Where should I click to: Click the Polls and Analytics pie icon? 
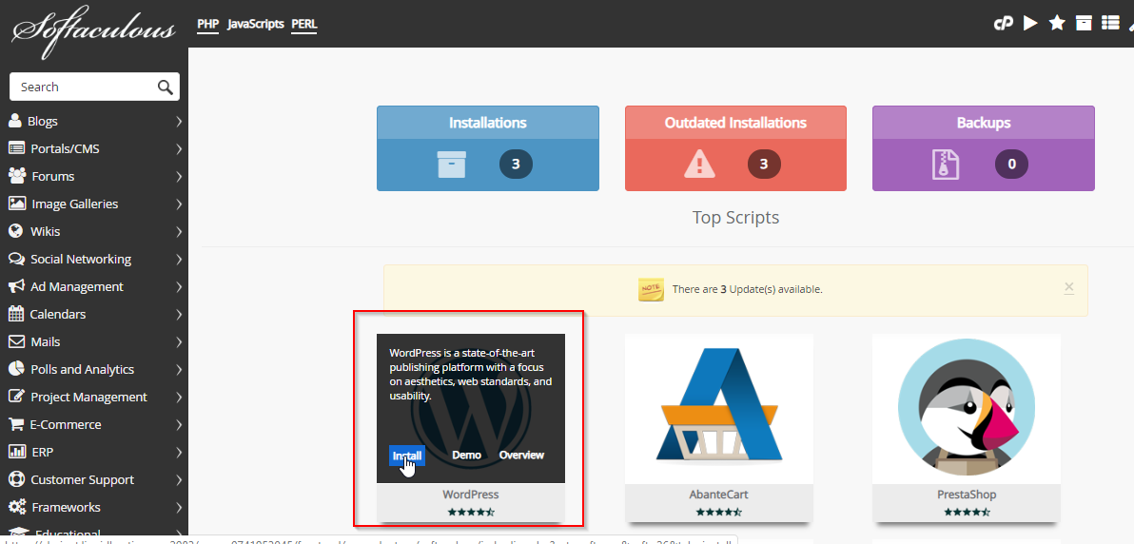pyautogui.click(x=16, y=369)
